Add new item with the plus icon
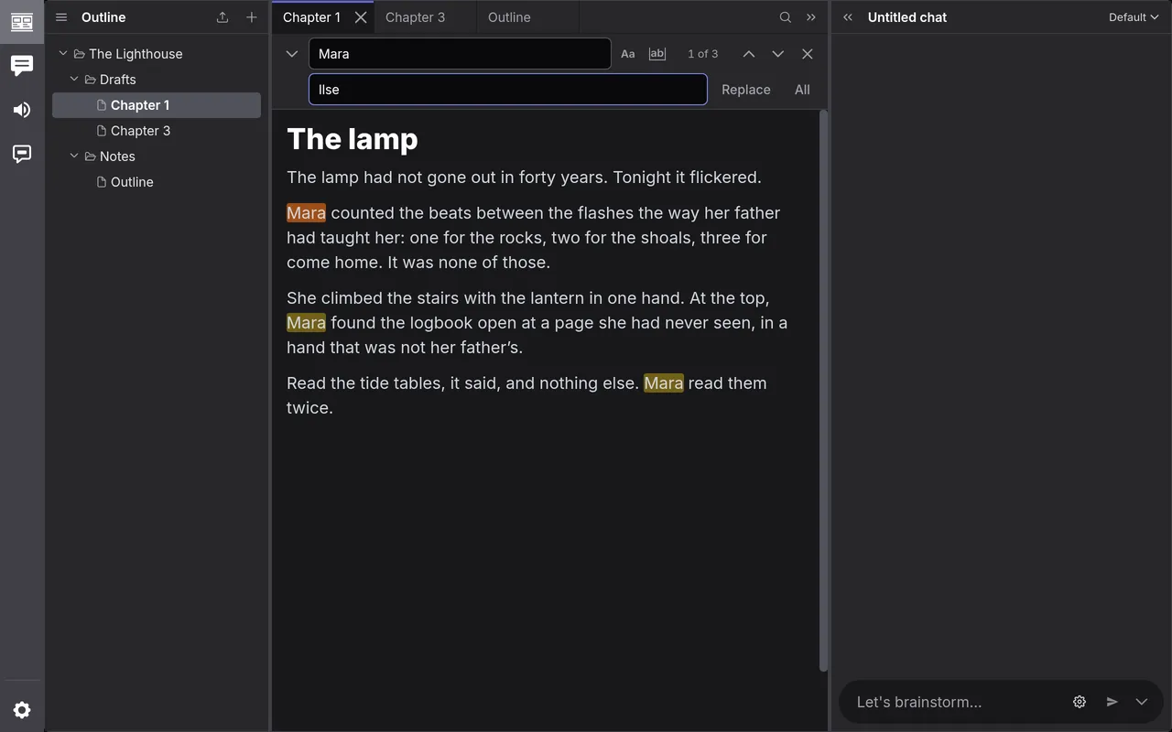This screenshot has height=732, width=1172. [252, 17]
